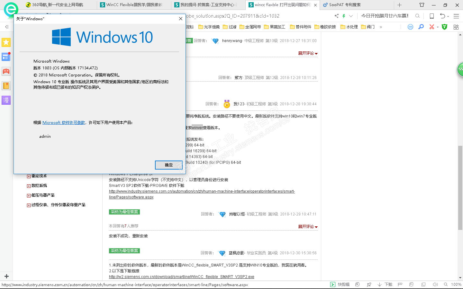The width and height of the screenshot is (463, 289).
Task: Expand comments below 持智以恒's answer
Action: 308,227
